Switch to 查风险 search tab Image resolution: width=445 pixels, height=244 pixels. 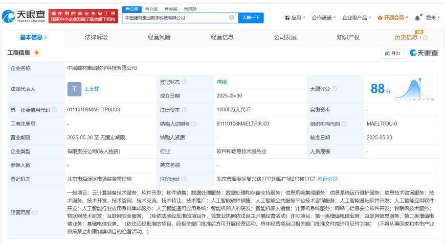coord(190,9)
